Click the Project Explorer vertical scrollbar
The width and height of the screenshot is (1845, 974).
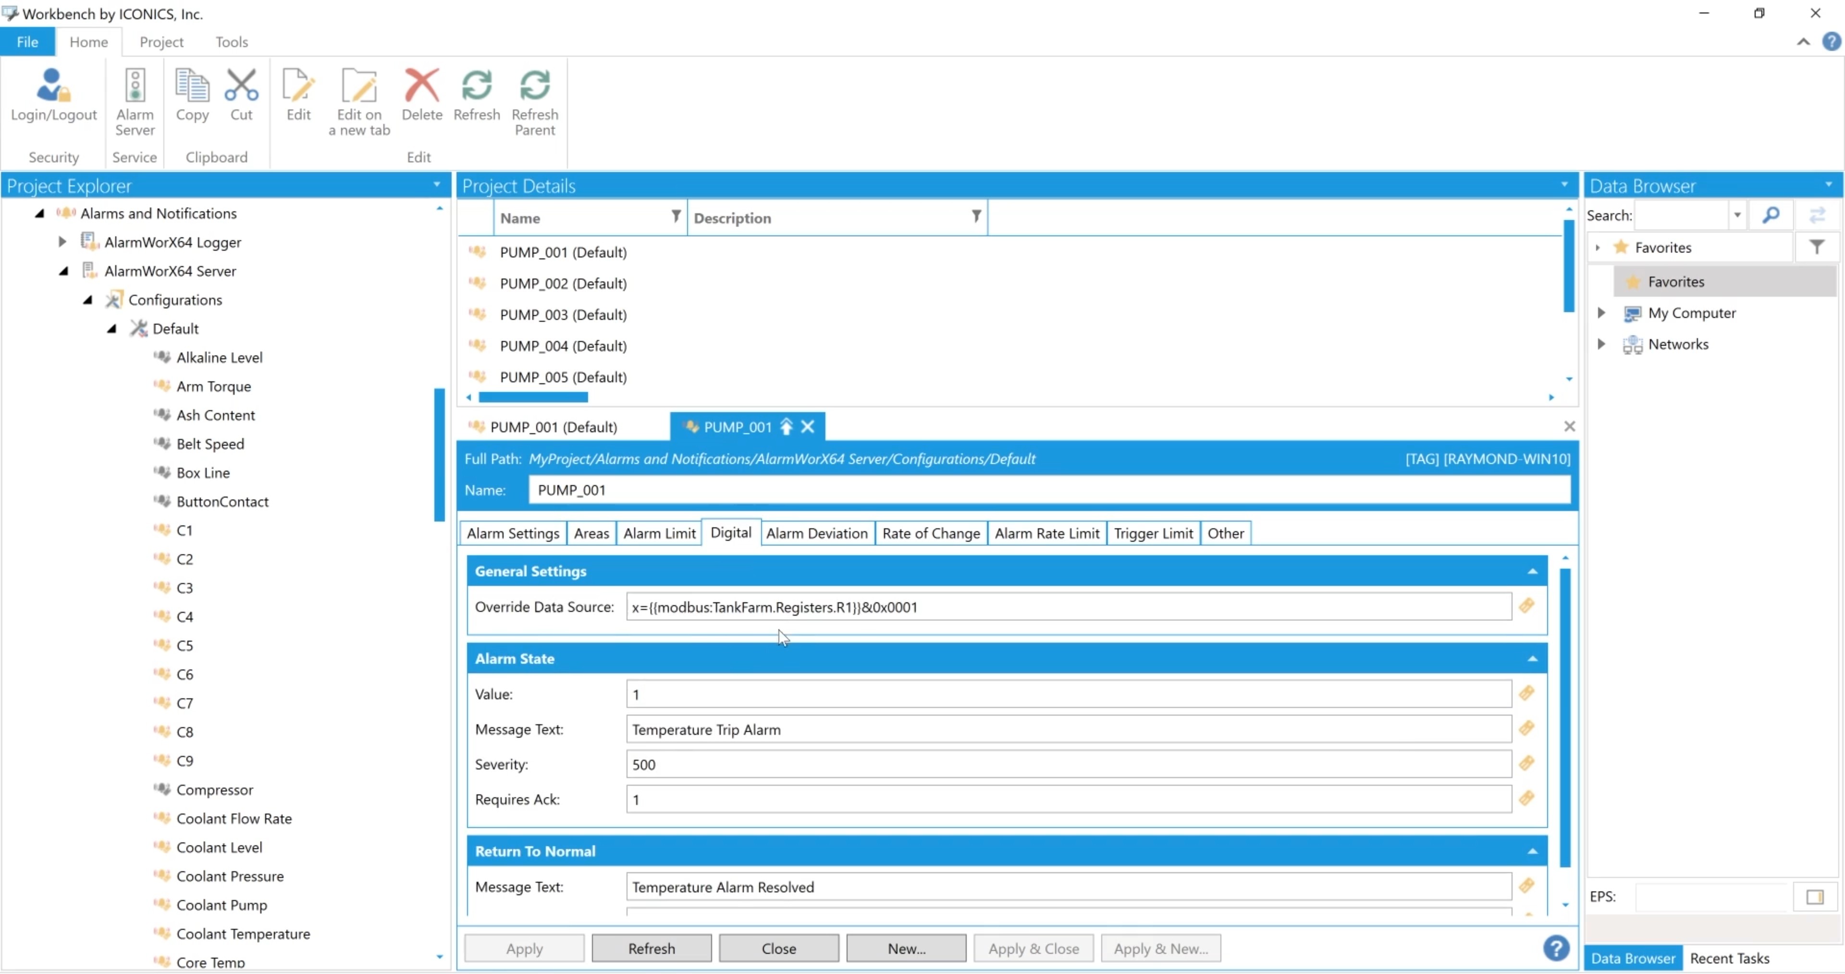click(x=440, y=455)
